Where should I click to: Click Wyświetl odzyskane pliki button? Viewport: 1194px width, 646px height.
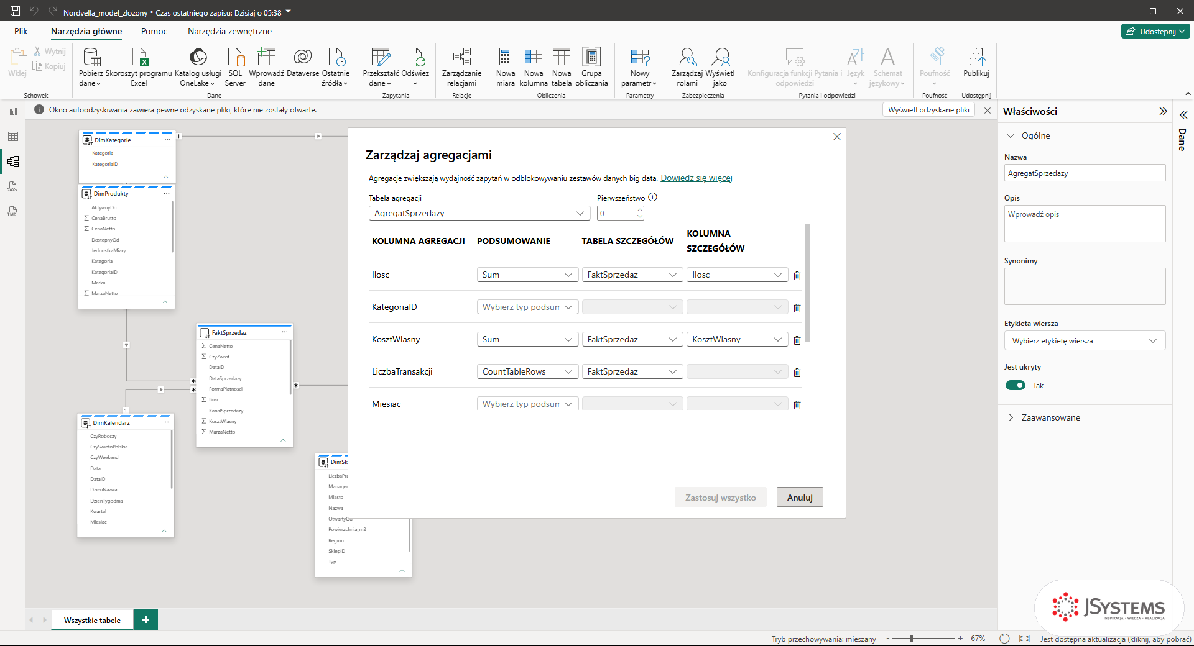coord(928,110)
